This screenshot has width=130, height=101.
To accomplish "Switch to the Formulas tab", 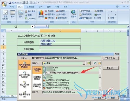I will tap(41, 7).
